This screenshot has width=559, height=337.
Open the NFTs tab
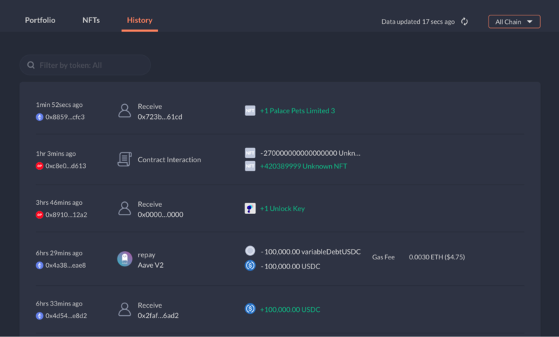click(91, 20)
